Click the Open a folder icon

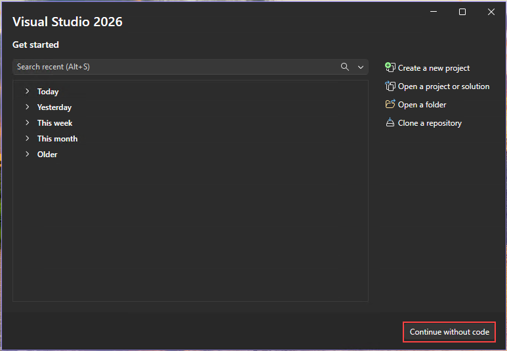(390, 104)
